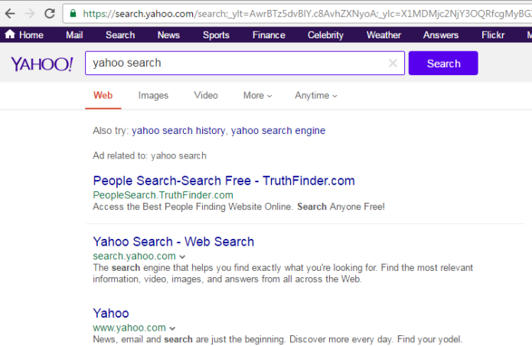Click the browser forward arrow

(30, 14)
